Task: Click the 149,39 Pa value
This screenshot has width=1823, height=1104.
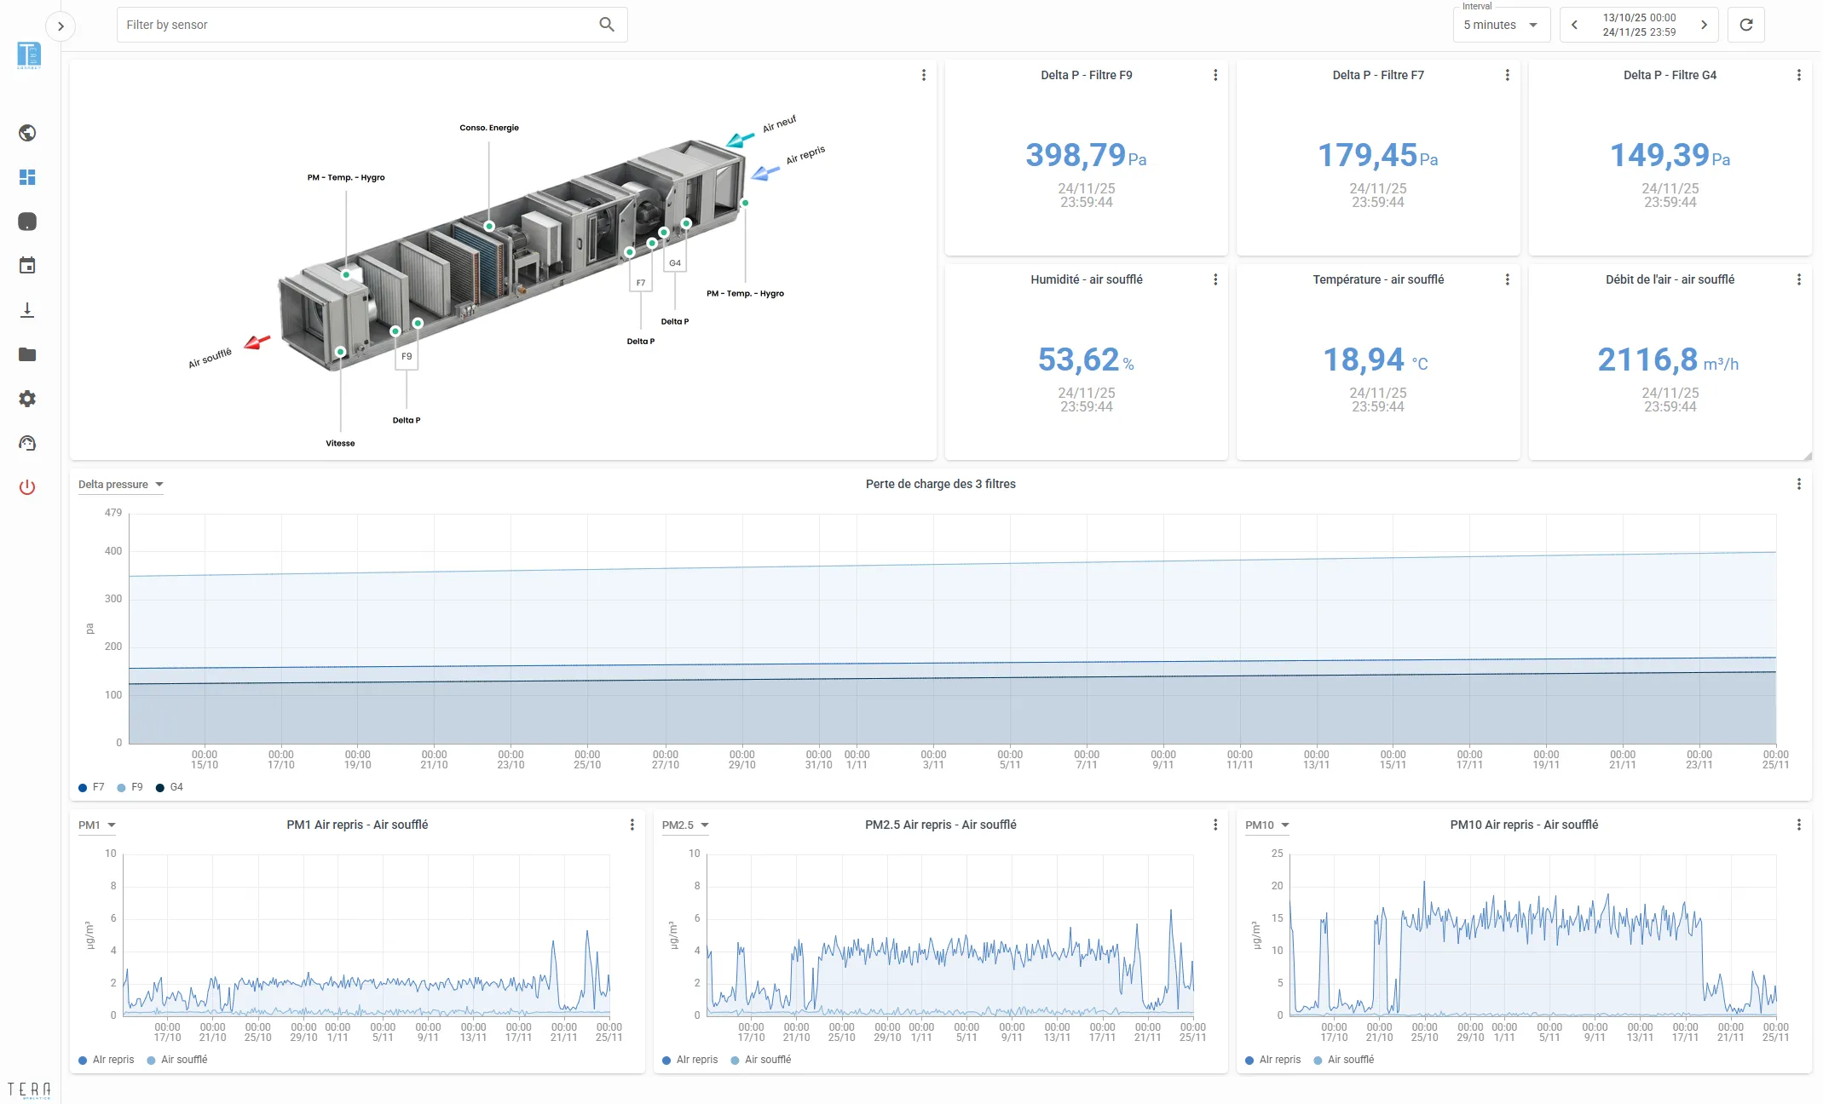Action: coord(1670,155)
